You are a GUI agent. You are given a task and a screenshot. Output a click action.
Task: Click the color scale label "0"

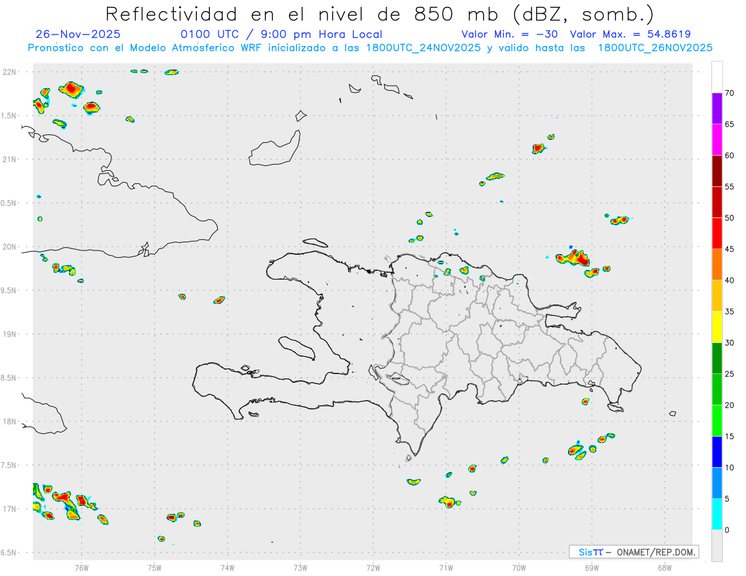click(727, 530)
